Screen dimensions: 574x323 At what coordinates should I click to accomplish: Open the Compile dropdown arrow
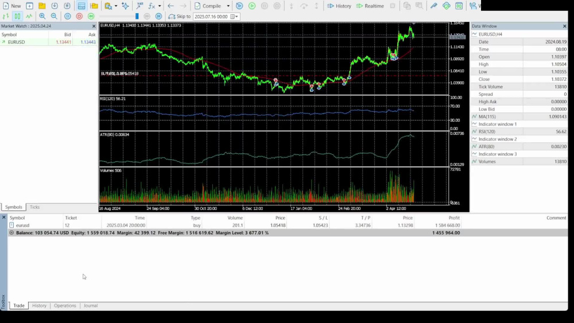pyautogui.click(x=228, y=6)
